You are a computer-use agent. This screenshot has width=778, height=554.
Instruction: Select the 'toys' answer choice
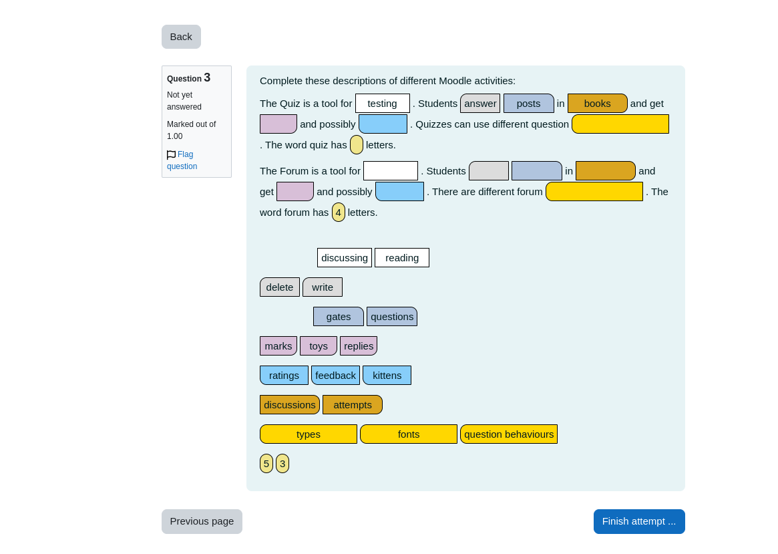click(x=319, y=345)
